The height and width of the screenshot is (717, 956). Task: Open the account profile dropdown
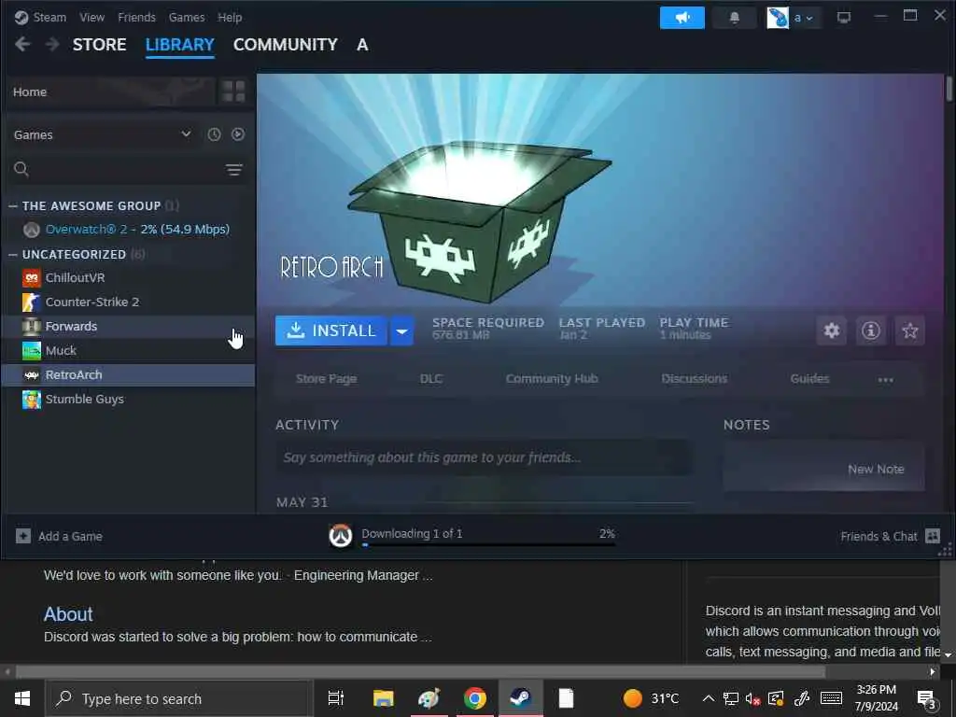tap(794, 18)
